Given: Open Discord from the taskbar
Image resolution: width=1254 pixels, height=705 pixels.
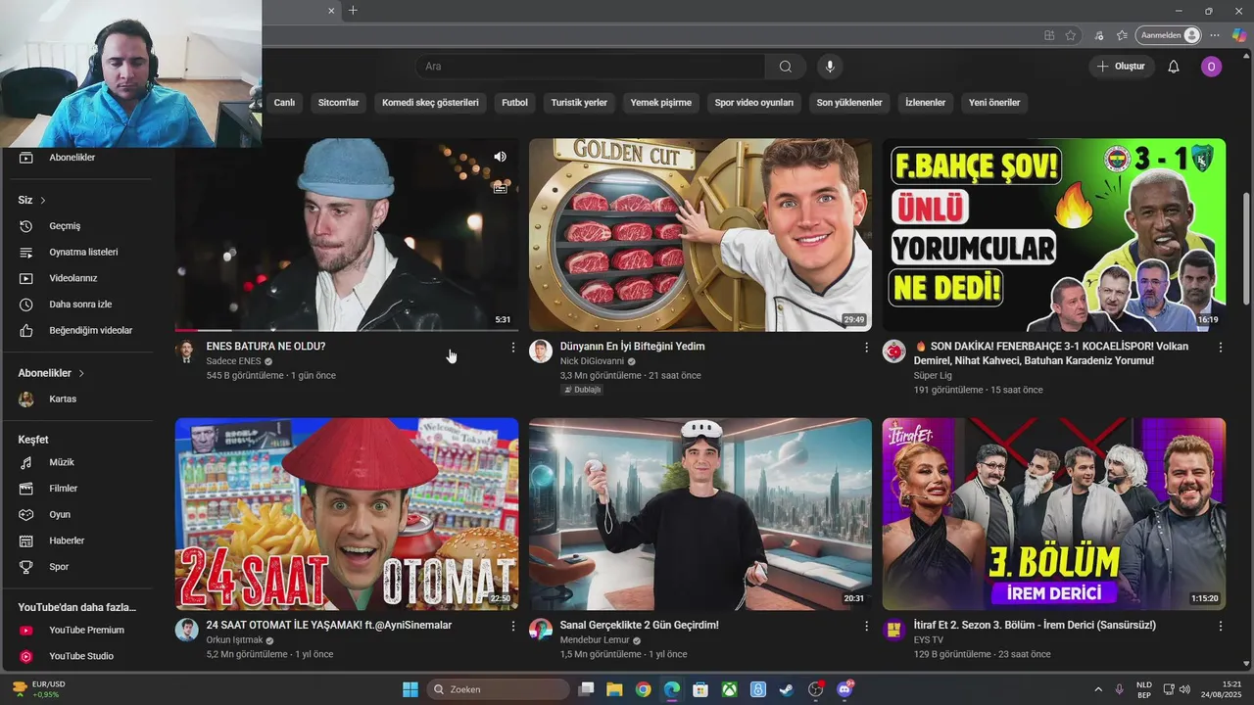Looking at the screenshot, I should point(844,689).
